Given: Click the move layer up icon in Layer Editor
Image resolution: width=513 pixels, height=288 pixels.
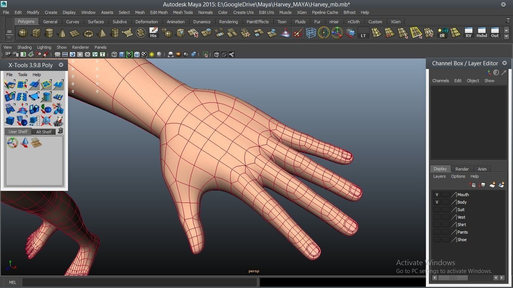Looking at the screenshot, I should click(x=473, y=184).
